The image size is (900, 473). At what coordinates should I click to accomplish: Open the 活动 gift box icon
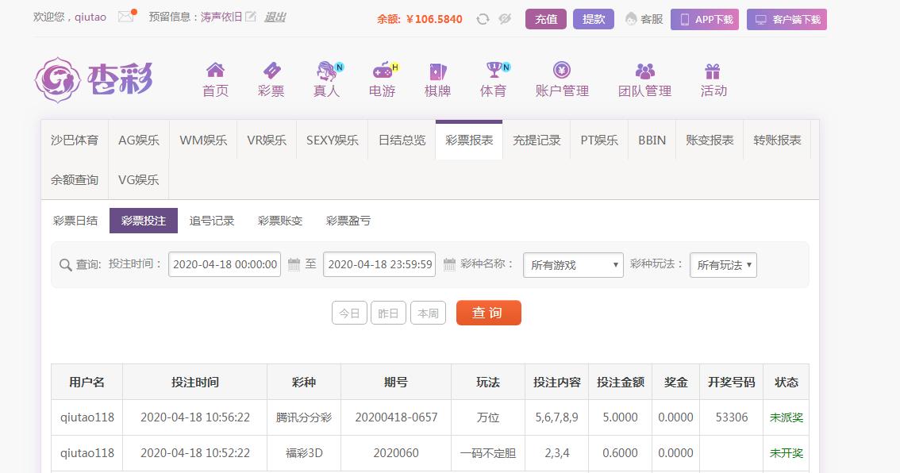click(713, 71)
